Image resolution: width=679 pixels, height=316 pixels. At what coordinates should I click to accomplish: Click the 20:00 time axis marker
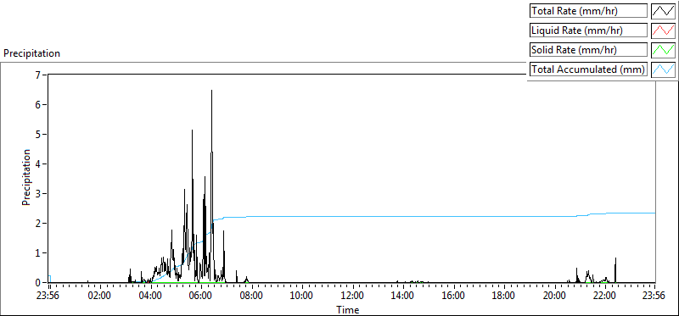(554, 296)
